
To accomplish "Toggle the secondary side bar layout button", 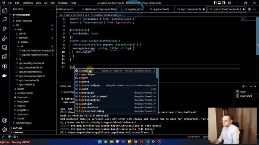I will (x=223, y=3).
